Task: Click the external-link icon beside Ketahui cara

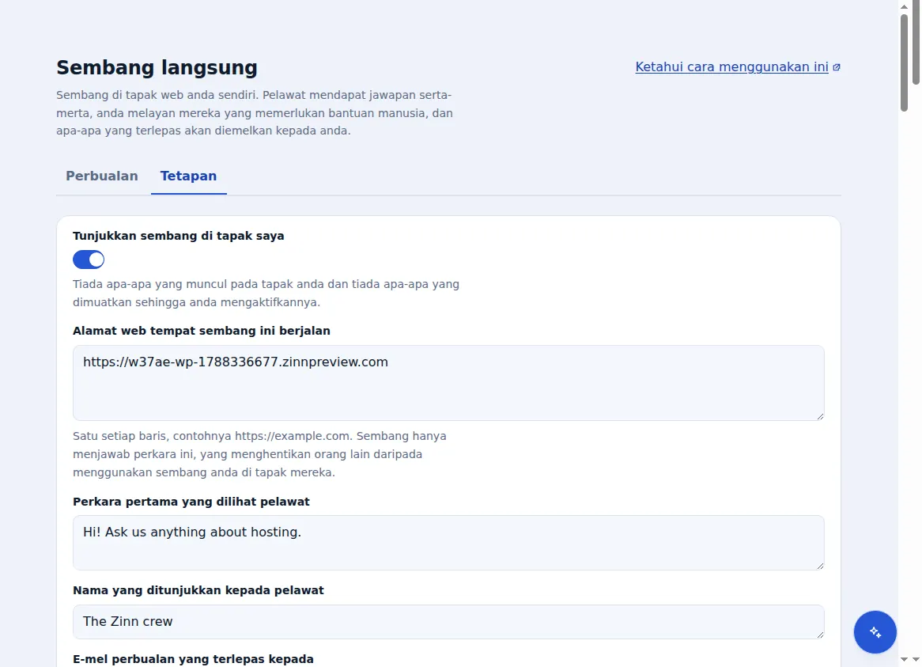Action: coord(837,67)
